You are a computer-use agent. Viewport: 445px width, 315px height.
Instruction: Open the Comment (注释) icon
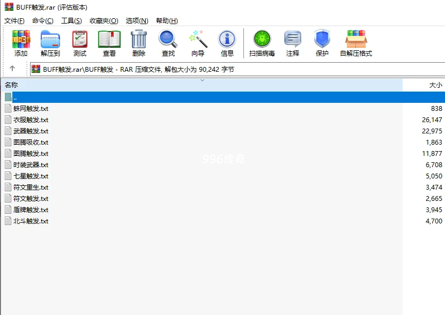click(x=293, y=39)
